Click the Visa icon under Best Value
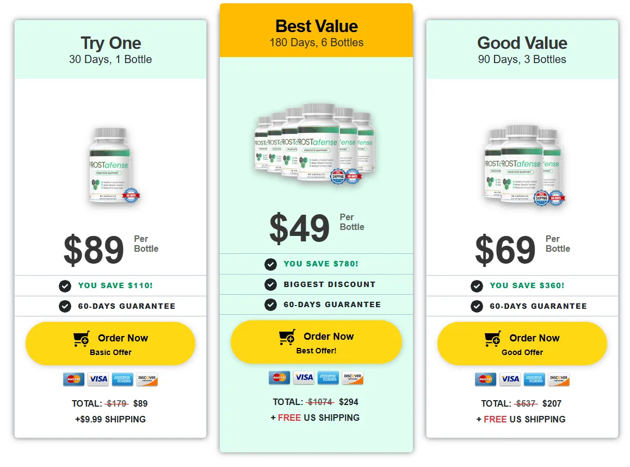This screenshot has width=630, height=467. [304, 377]
